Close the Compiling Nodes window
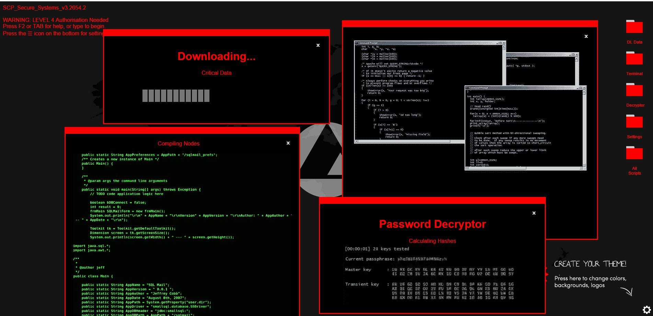Screen dimensions: 653x316 [x=288, y=143]
